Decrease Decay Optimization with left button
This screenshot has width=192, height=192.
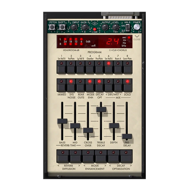click(x=114, y=156)
